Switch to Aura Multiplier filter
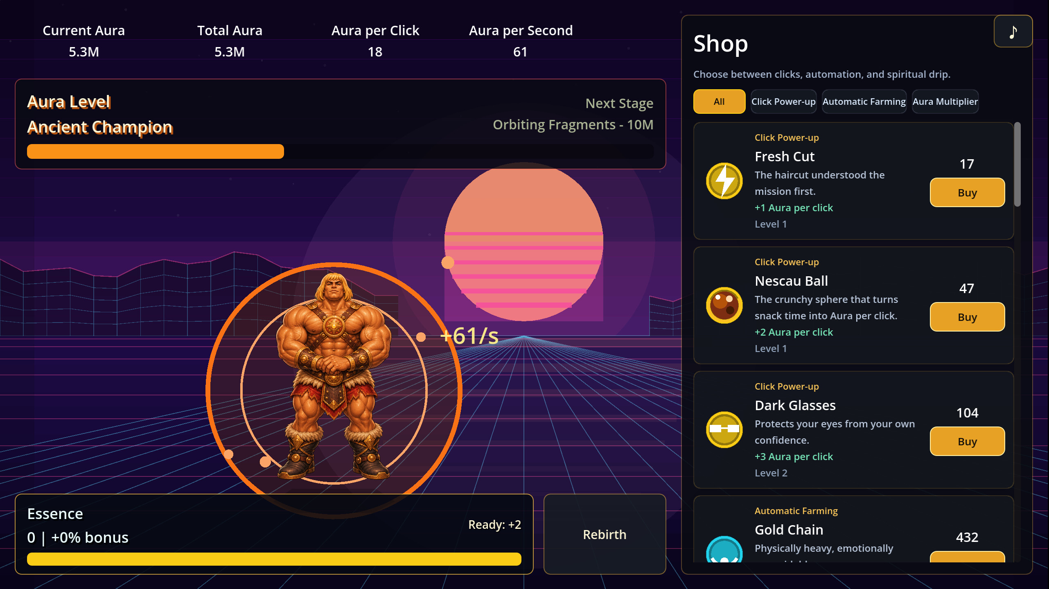This screenshot has height=589, width=1049. point(945,102)
